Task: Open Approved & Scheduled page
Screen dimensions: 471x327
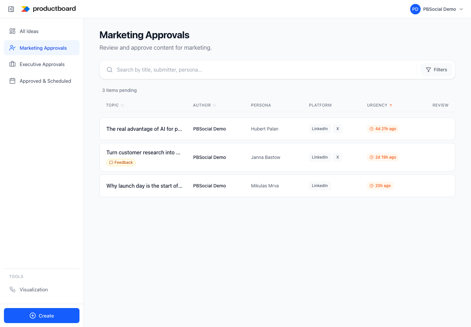Action: pos(42,81)
